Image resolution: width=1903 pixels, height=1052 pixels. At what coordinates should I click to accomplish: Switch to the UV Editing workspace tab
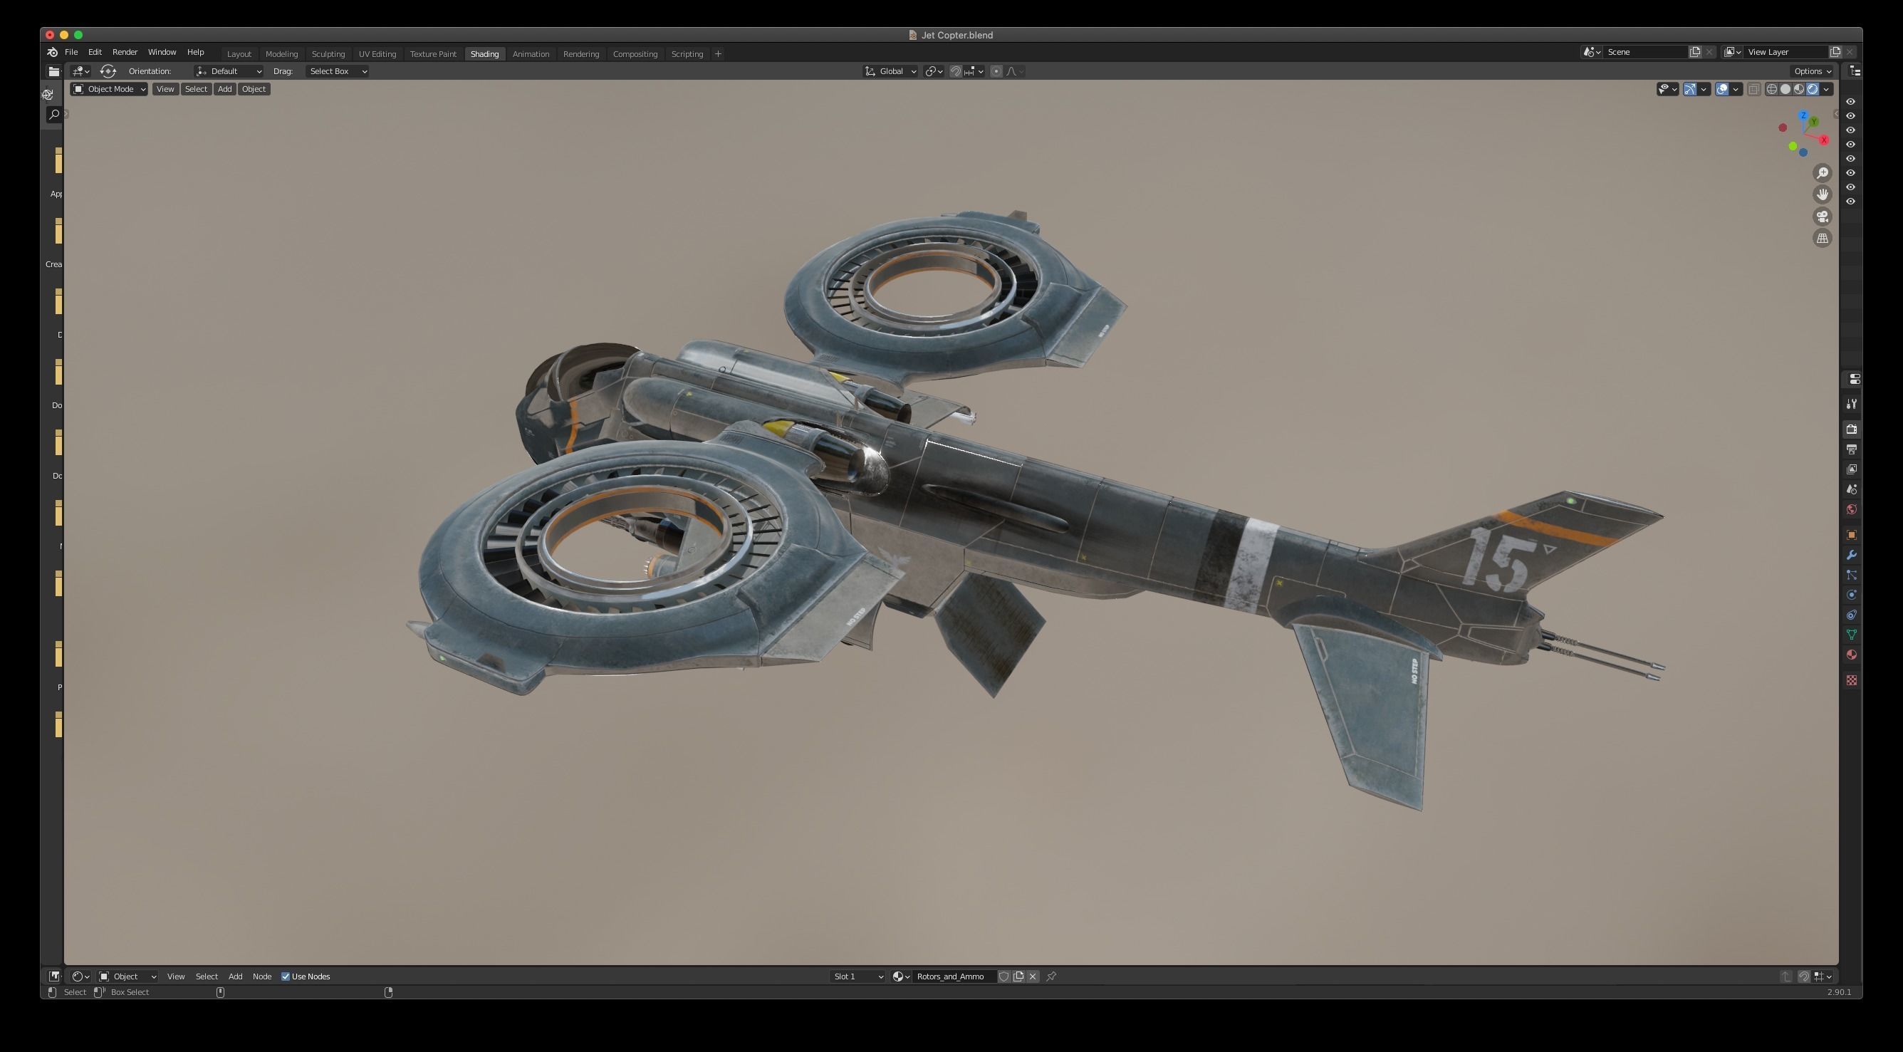click(377, 54)
